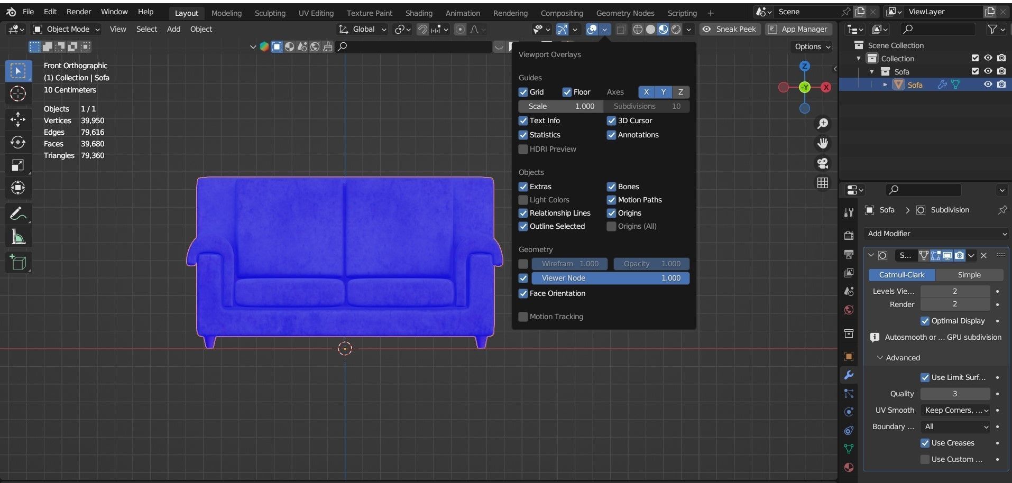Viewport: 1012px width, 483px height.
Task: Uncheck the Floor overlay checkbox
Action: [x=567, y=92]
